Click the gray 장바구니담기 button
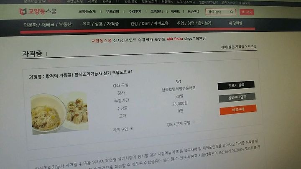301x169 pixels. (237, 97)
